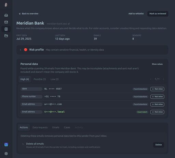
Task: Open the blue shield app icon
Action: pyautogui.click(x=6, y=144)
